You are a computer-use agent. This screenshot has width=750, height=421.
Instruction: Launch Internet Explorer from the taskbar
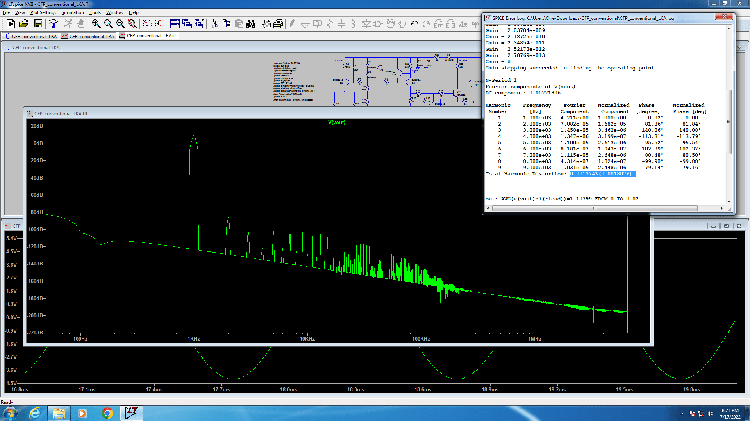(35, 413)
